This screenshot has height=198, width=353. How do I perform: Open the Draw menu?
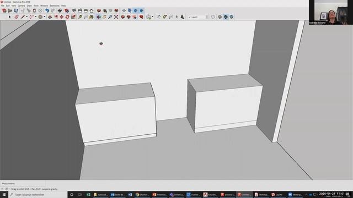[29, 5]
